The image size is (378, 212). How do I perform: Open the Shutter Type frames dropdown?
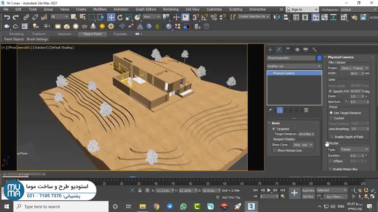click(354, 149)
